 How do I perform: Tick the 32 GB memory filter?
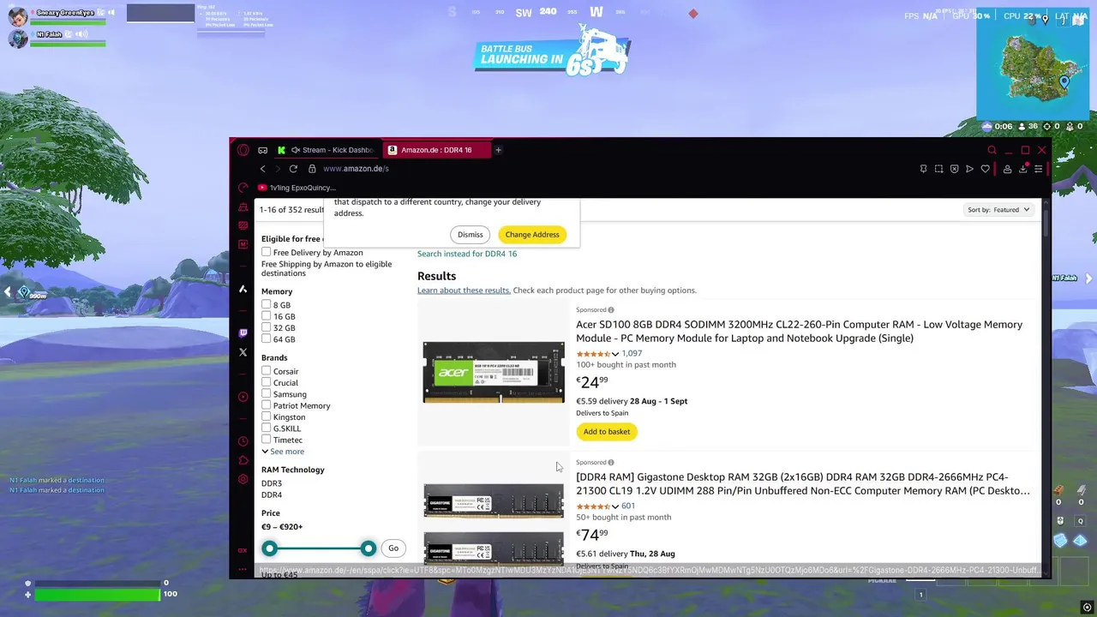267,327
